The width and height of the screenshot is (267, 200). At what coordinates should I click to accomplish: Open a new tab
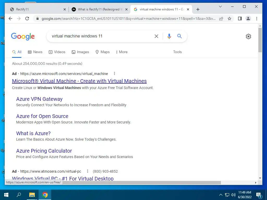198,9
